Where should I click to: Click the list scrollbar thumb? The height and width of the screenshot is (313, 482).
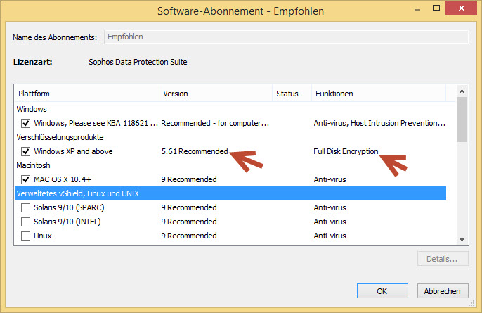(462, 120)
